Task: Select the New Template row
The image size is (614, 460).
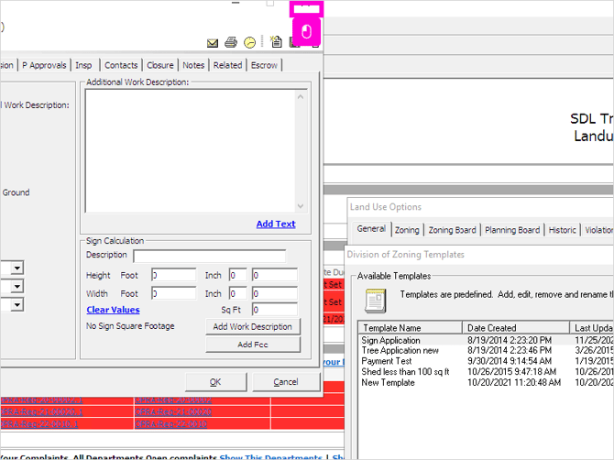Action: (x=388, y=382)
